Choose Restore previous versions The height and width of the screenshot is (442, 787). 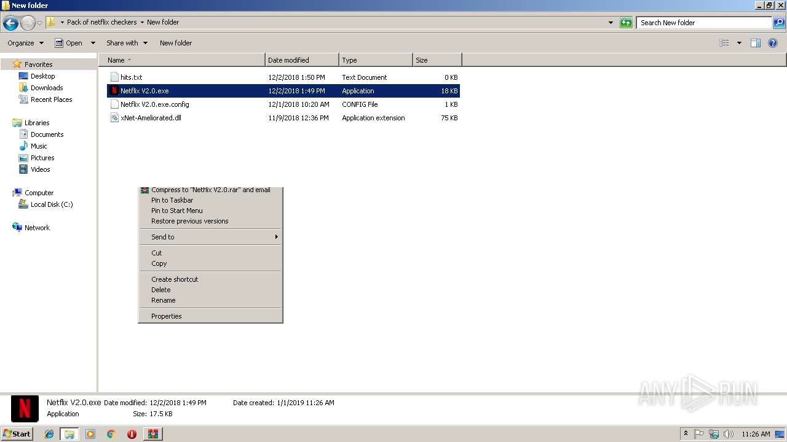coord(210,221)
